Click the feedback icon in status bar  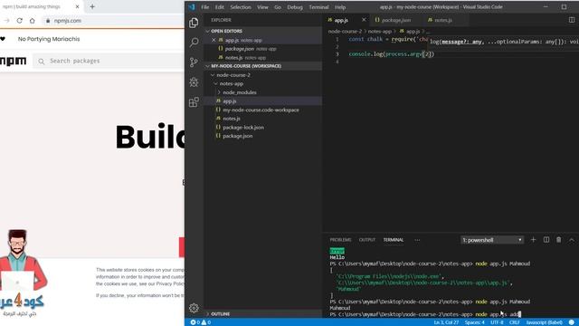[572, 322]
